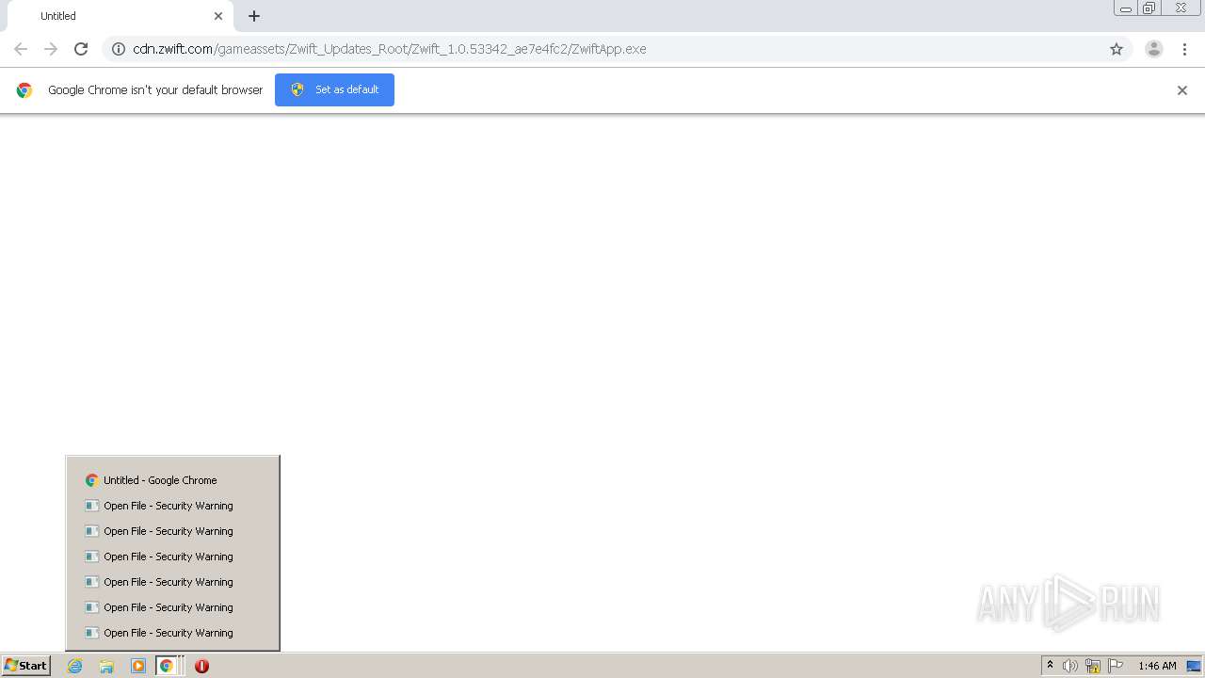Click the 1:46 AM clock

tap(1157, 666)
